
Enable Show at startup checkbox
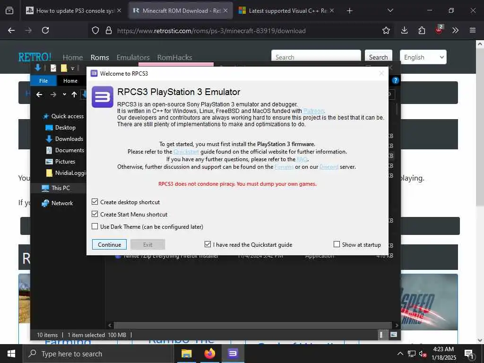[x=337, y=244]
